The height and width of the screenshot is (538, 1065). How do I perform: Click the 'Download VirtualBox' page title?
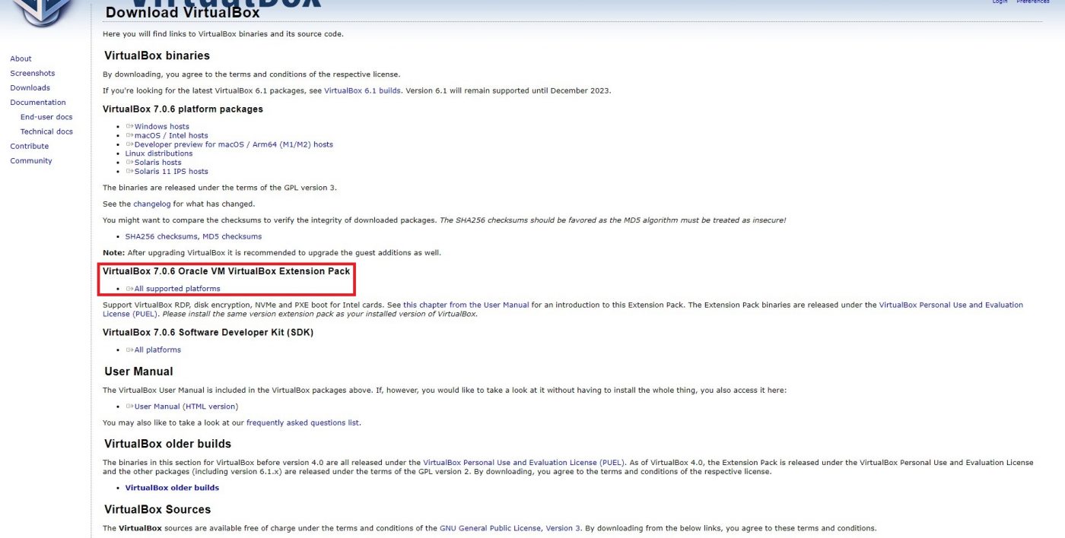pos(183,12)
